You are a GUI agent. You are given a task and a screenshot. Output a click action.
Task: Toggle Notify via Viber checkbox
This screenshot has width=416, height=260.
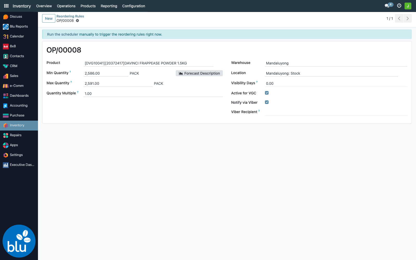(267, 102)
